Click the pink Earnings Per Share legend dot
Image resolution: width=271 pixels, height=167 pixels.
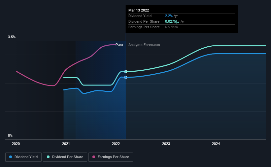pyautogui.click(x=94, y=157)
